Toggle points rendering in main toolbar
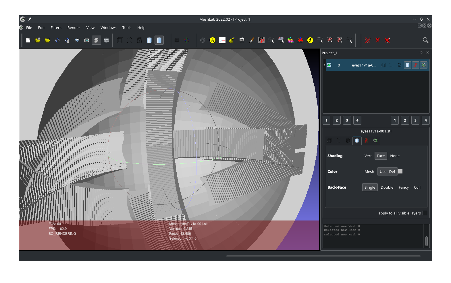 point(130,40)
